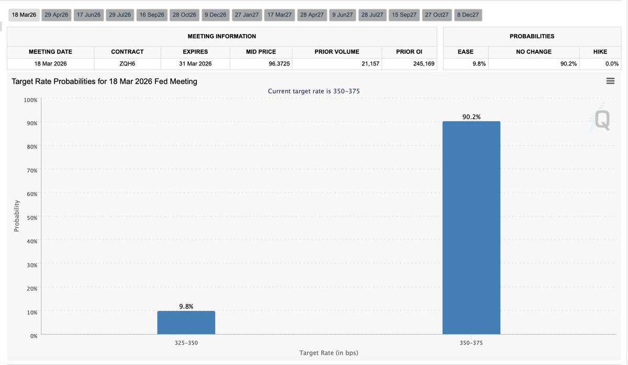This screenshot has width=628, height=365.
Task: Open the chart hamburger context menu
Action: pyautogui.click(x=610, y=81)
